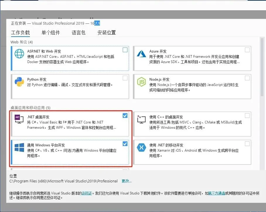Click 使用 C++ 的桌面开发 title
266x212 pixels.
[x=166, y=117]
